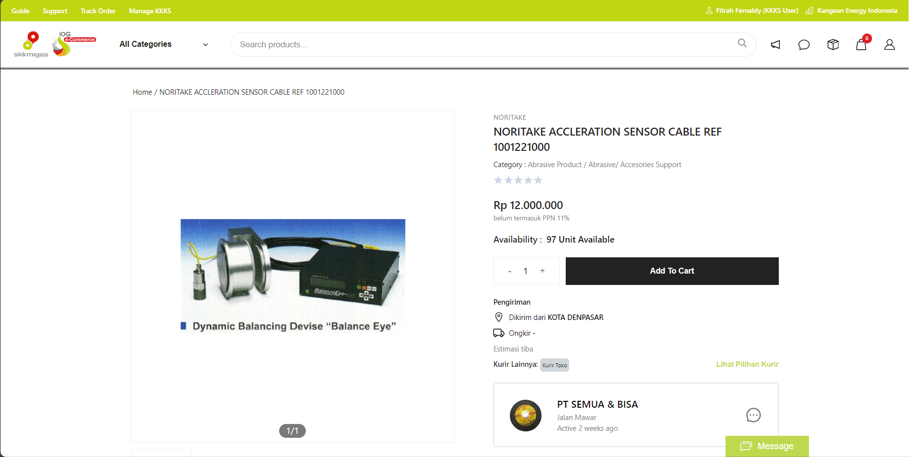The width and height of the screenshot is (910, 457).
Task: Go to Home breadcrumb link
Action: [143, 92]
